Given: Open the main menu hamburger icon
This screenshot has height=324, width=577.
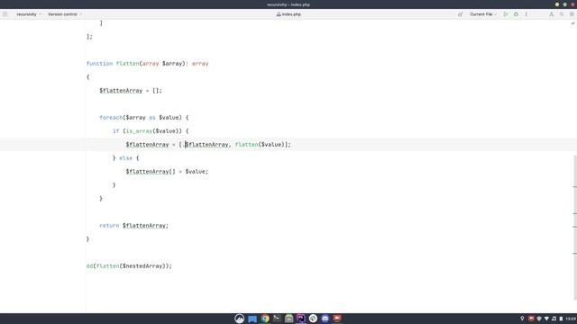Looking at the screenshot, I should point(5,14).
